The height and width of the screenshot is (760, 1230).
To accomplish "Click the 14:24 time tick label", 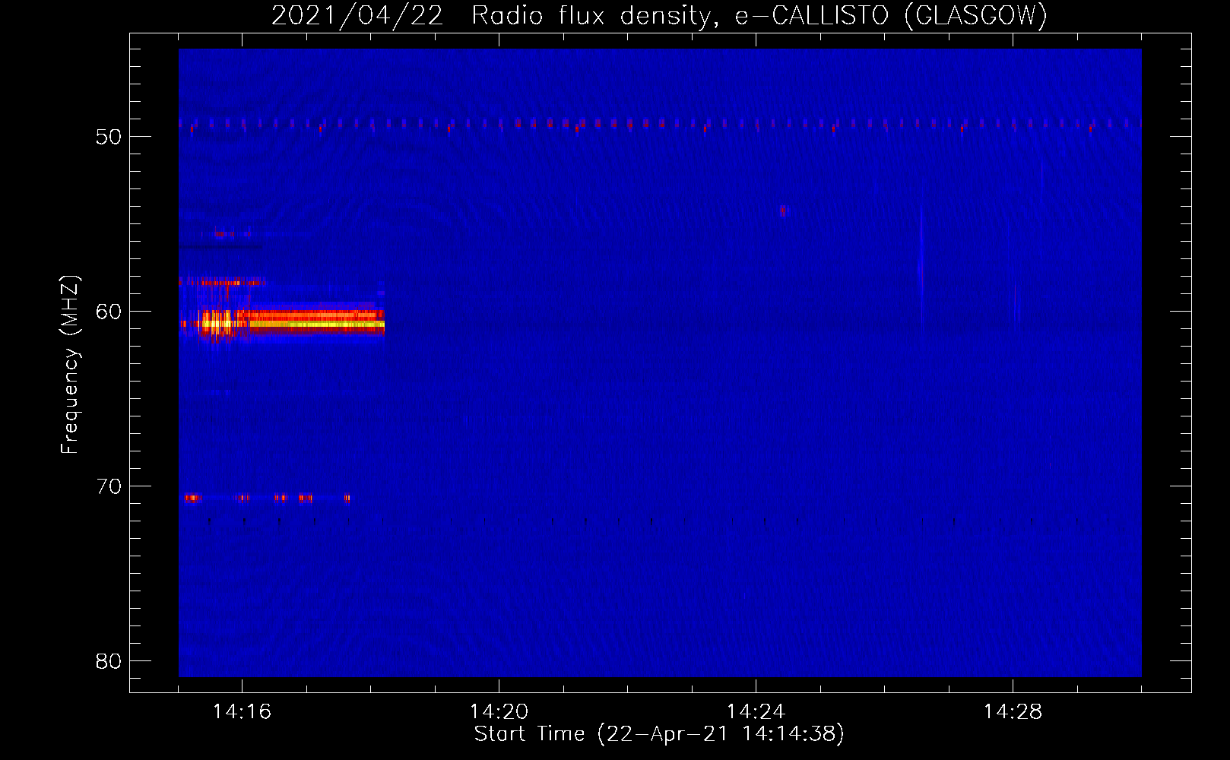I will [756, 712].
